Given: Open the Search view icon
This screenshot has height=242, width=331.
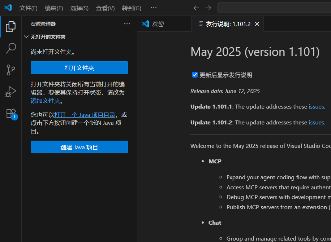Looking at the screenshot, I should click(11, 48).
